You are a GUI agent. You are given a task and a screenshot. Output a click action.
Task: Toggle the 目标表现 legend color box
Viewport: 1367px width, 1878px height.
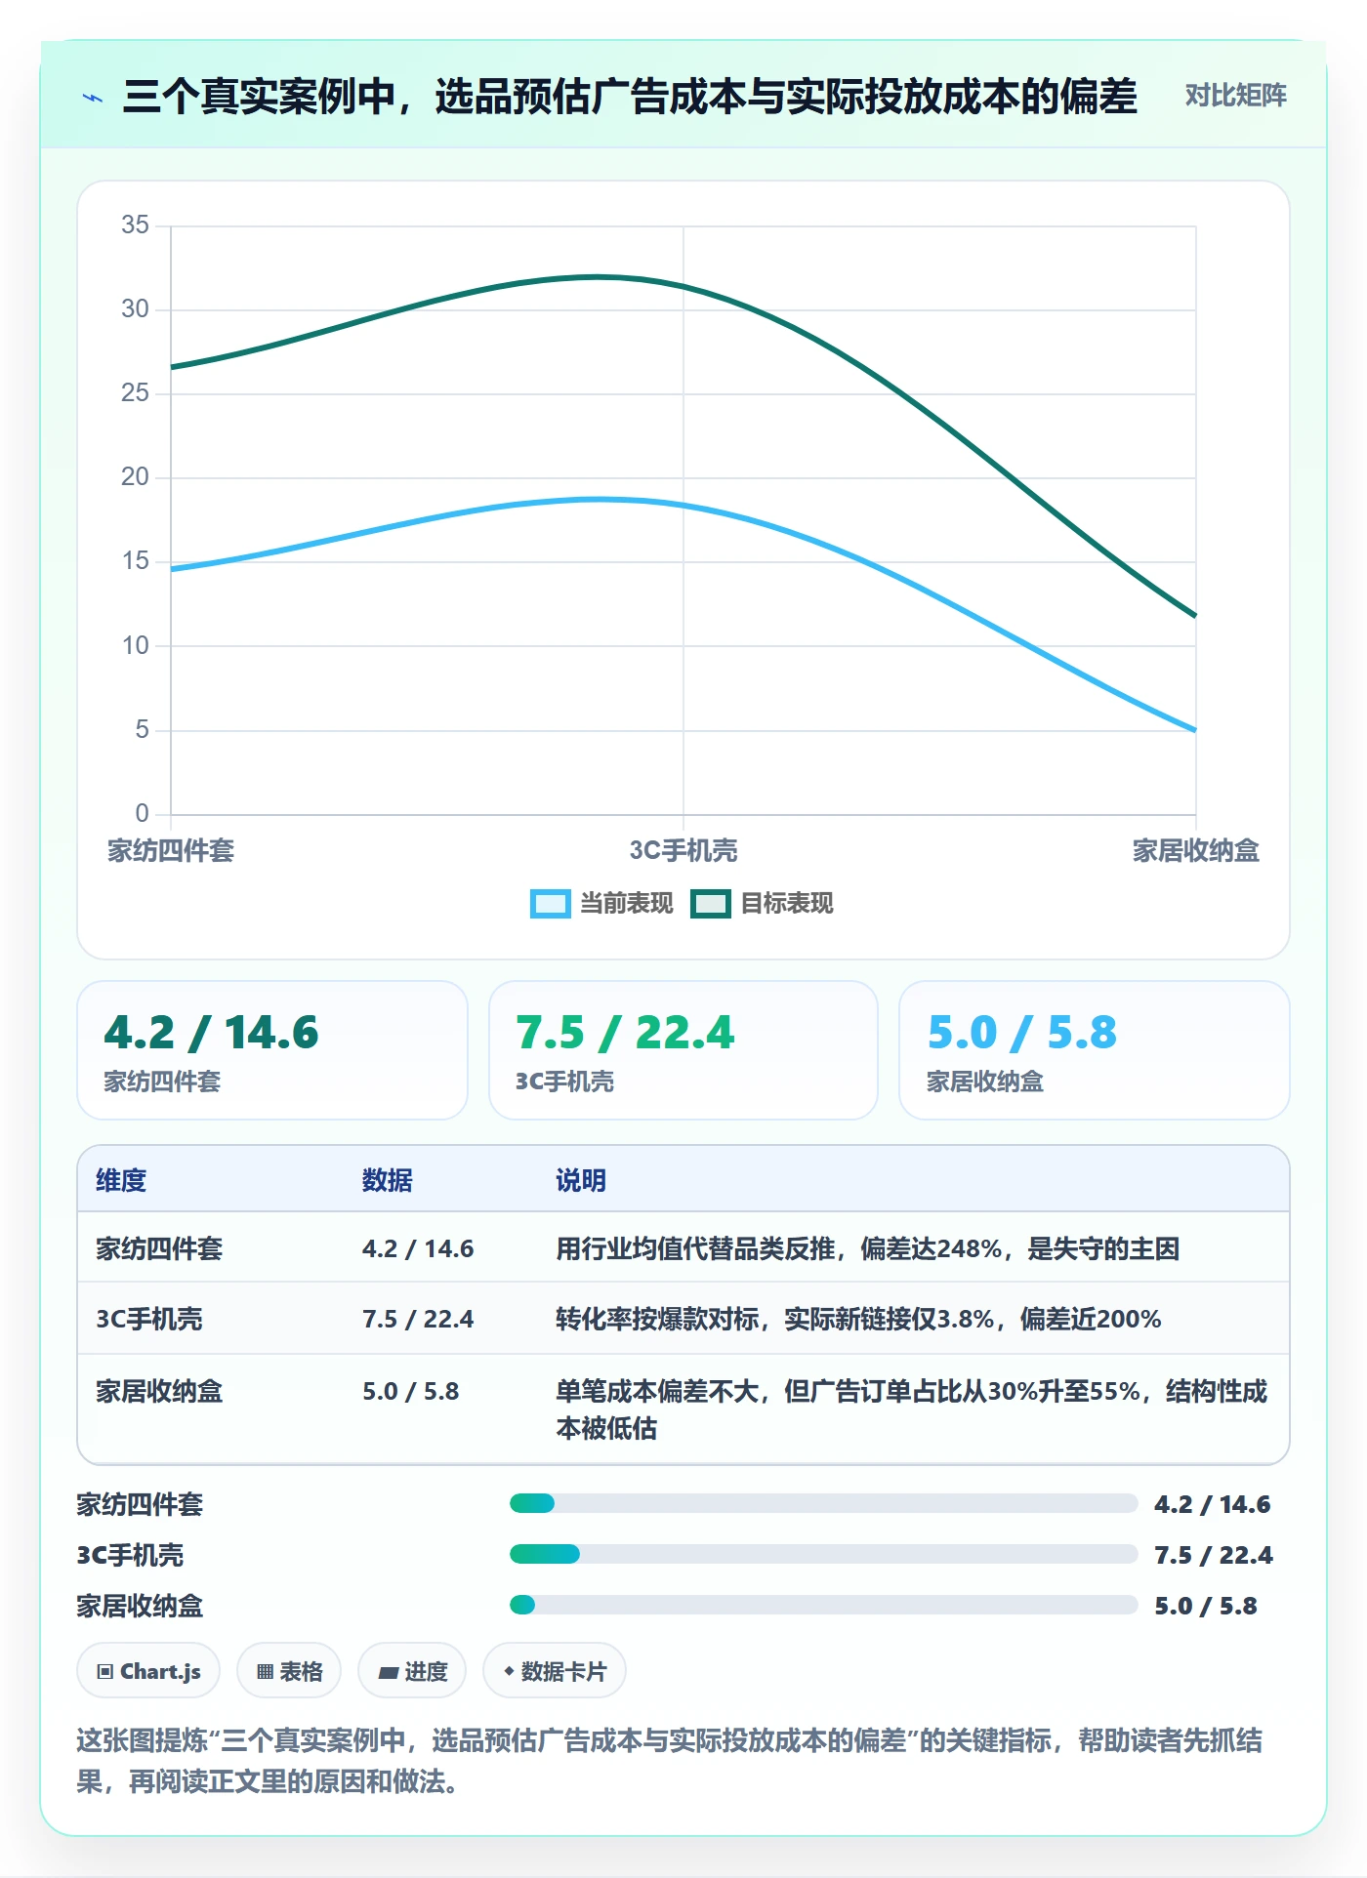[710, 904]
